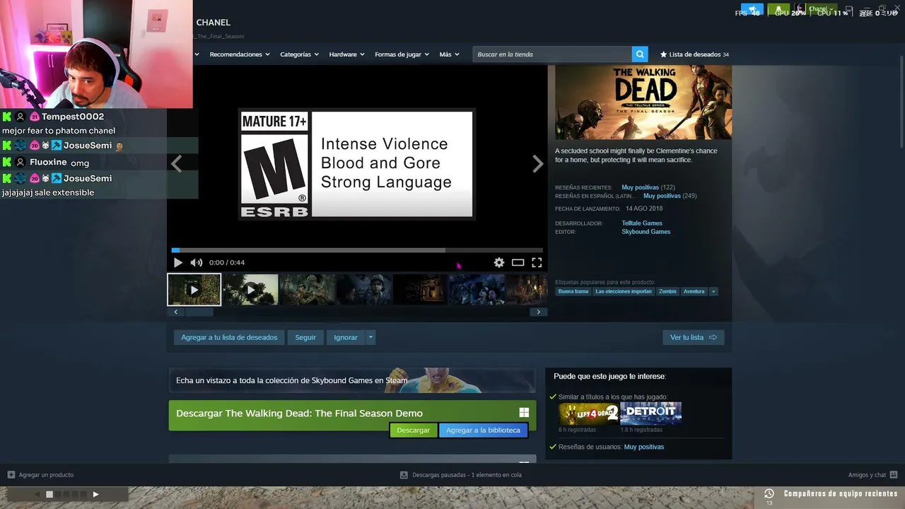
Task: Open the Más dropdown menu
Action: tap(449, 54)
